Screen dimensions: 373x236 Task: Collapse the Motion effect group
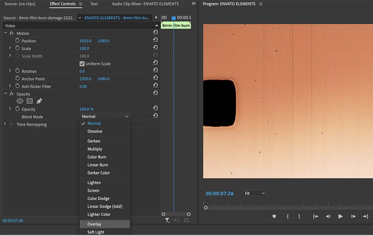tap(6, 33)
